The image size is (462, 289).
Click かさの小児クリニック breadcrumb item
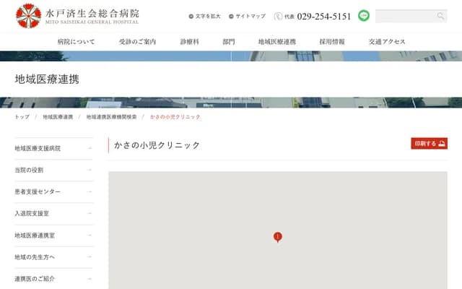point(175,117)
